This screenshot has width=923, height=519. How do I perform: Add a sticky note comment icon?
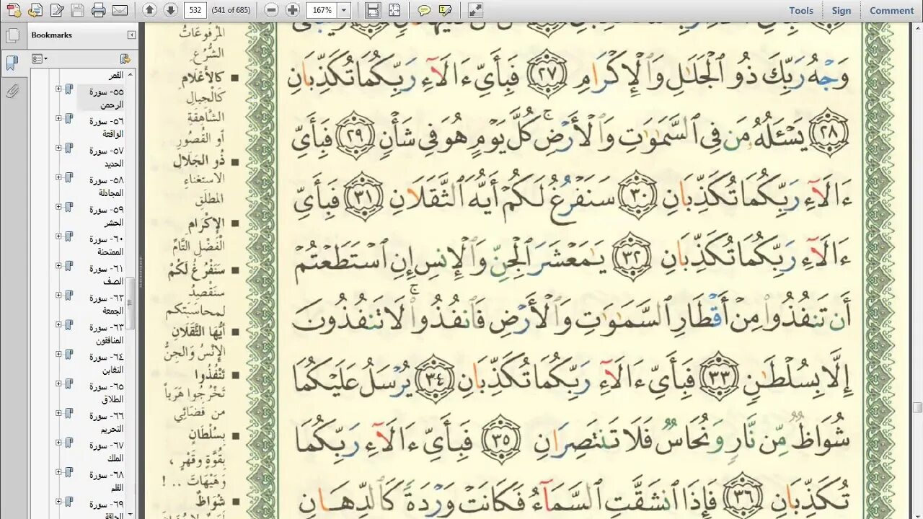[x=424, y=10]
